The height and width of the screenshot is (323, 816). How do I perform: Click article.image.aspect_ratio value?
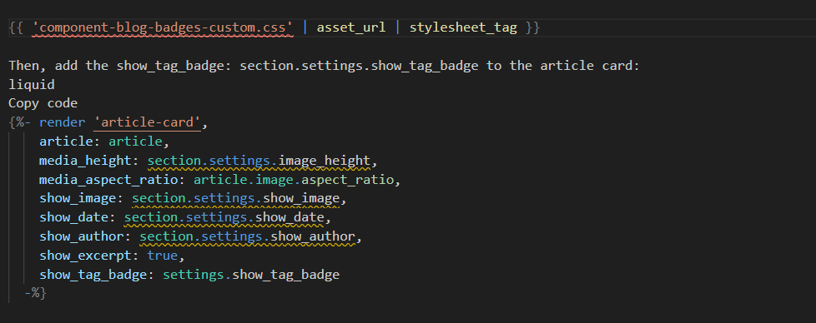click(294, 180)
